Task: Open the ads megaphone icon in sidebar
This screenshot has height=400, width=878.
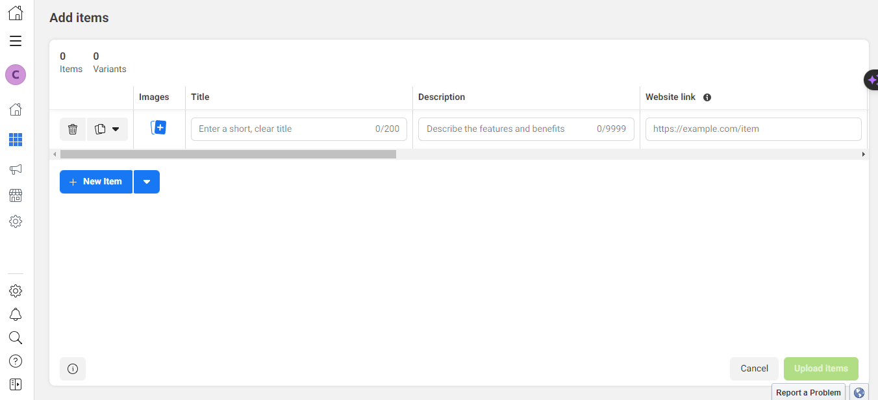Action: 16,169
